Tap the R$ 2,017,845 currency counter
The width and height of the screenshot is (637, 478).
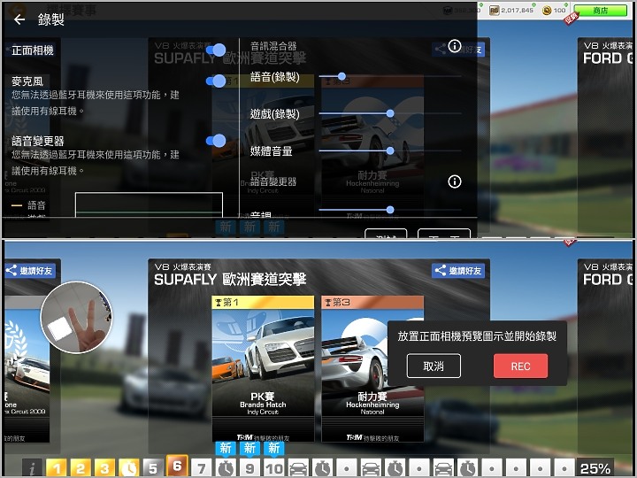[x=511, y=10]
